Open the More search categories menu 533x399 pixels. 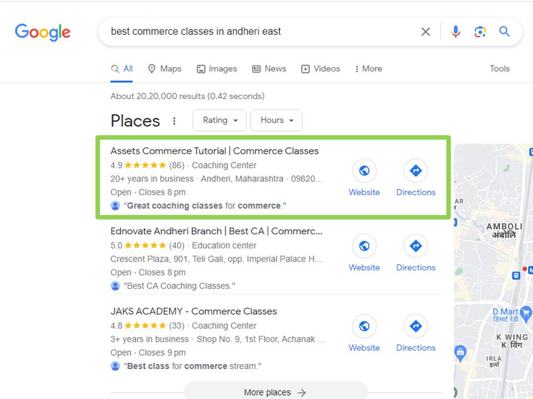tap(368, 69)
